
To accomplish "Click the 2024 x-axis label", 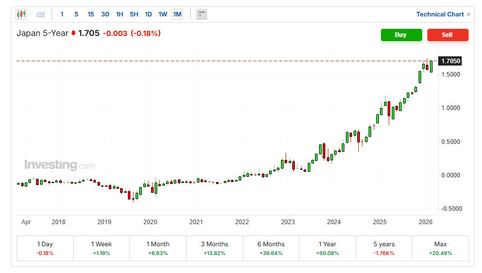I will click(334, 222).
